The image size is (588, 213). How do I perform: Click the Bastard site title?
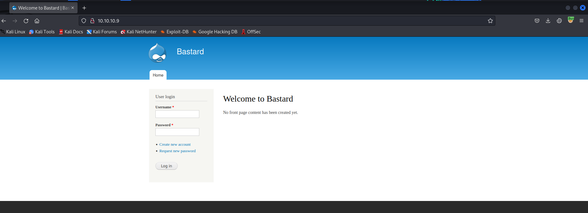click(x=190, y=52)
